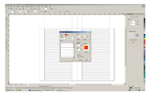Select the bottom-left anchor point checkbox

(129, 37)
